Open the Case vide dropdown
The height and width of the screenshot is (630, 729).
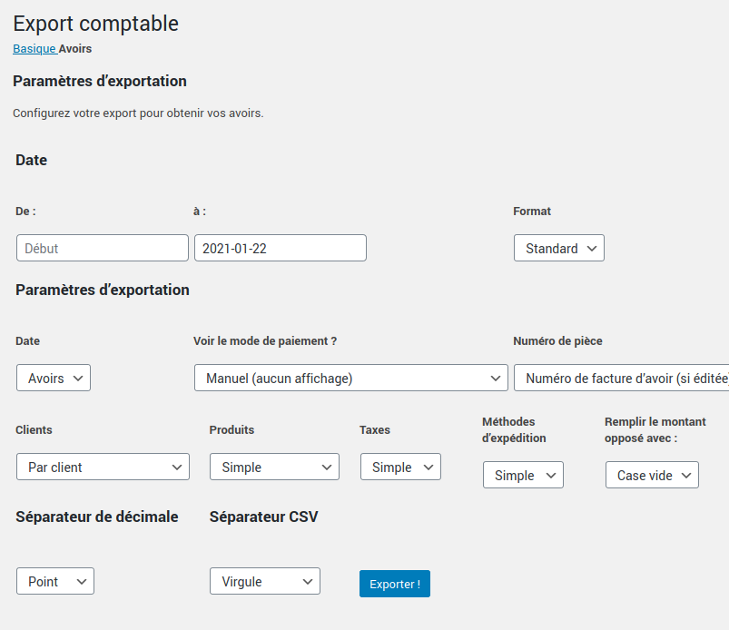[652, 475]
